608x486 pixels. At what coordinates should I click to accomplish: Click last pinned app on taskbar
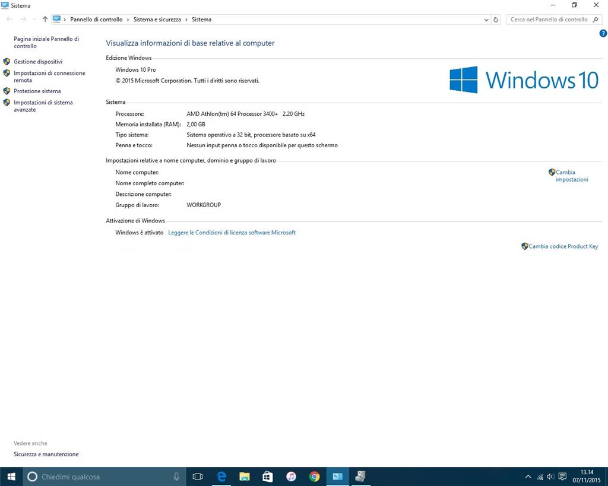[x=360, y=477]
